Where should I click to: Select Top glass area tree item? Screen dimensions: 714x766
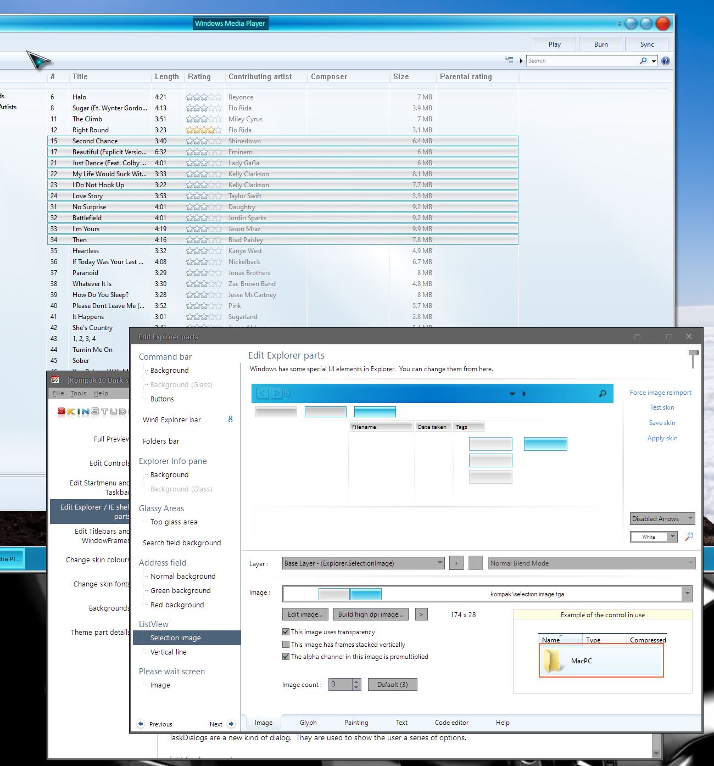pyautogui.click(x=174, y=522)
